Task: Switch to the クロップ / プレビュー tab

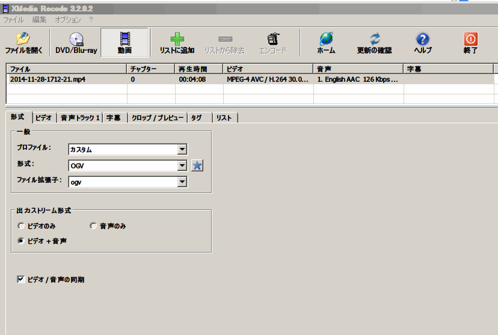Action: (x=158, y=118)
